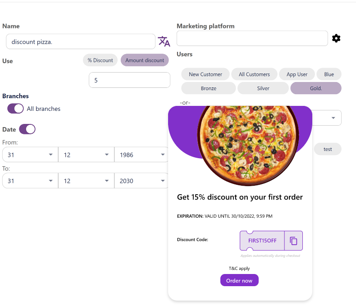This screenshot has width=356, height=306.
Task: Select the Amount discount option
Action: click(x=145, y=60)
